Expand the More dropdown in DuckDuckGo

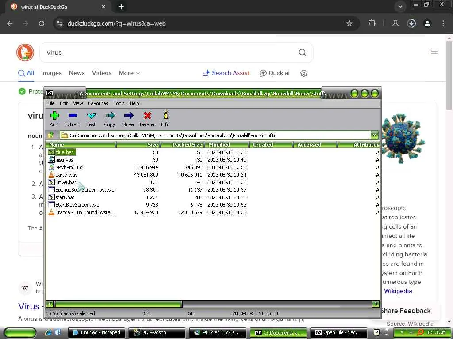(x=129, y=73)
